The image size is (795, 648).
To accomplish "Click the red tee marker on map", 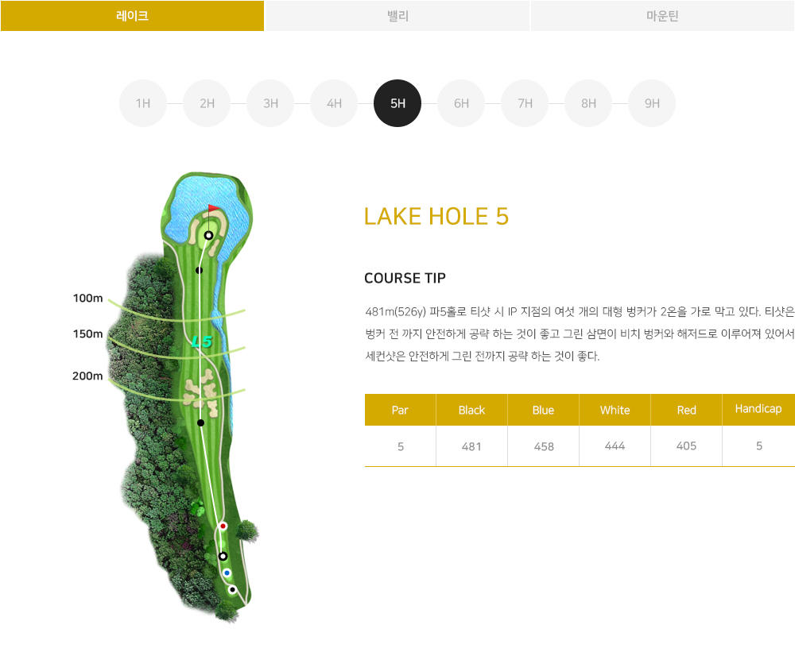I will (223, 526).
